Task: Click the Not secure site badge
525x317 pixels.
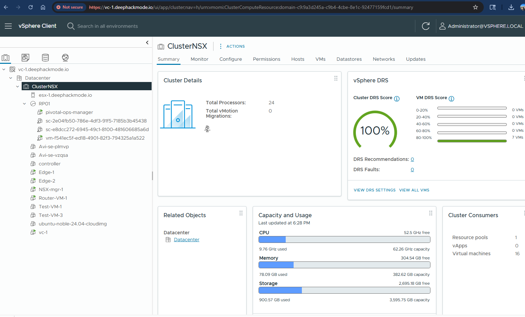Action: (x=70, y=7)
